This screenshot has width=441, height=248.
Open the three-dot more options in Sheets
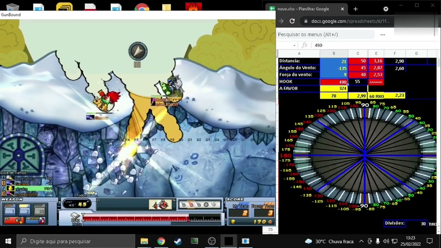coord(383,34)
